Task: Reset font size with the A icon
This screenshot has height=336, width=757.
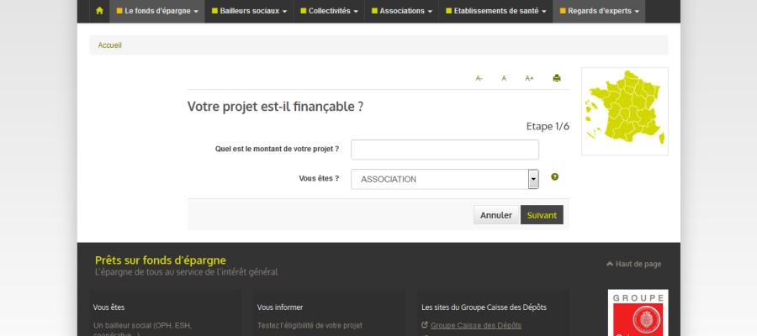Action: [504, 78]
